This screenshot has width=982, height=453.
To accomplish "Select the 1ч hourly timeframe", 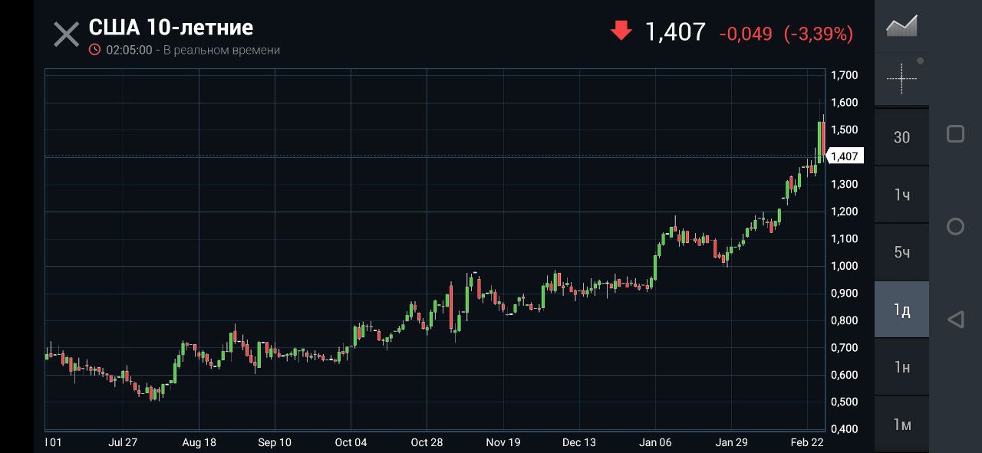I will pyautogui.click(x=901, y=195).
